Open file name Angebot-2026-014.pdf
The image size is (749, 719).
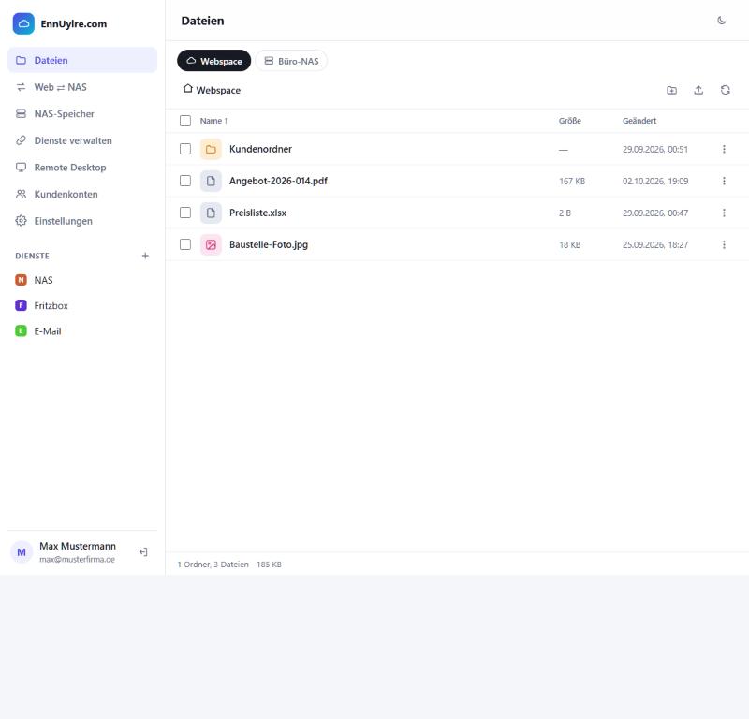pyautogui.click(x=278, y=181)
